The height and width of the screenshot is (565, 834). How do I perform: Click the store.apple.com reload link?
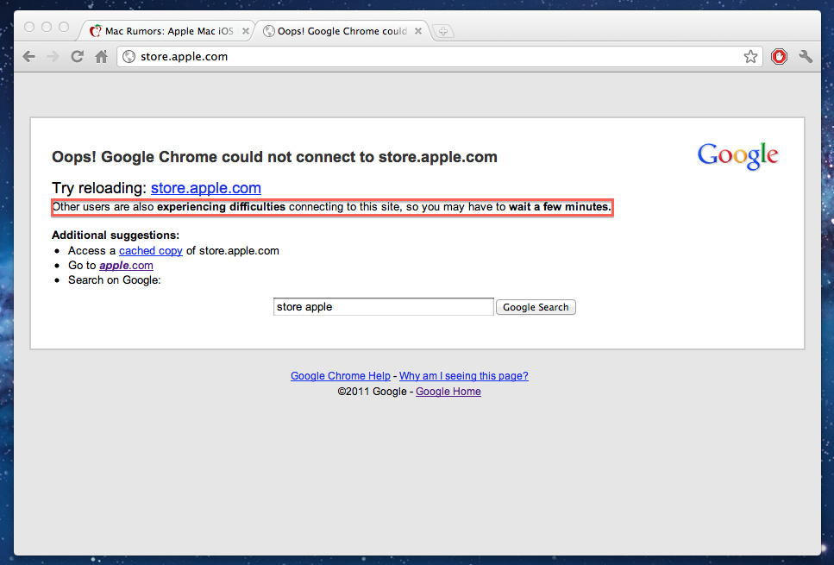point(206,188)
